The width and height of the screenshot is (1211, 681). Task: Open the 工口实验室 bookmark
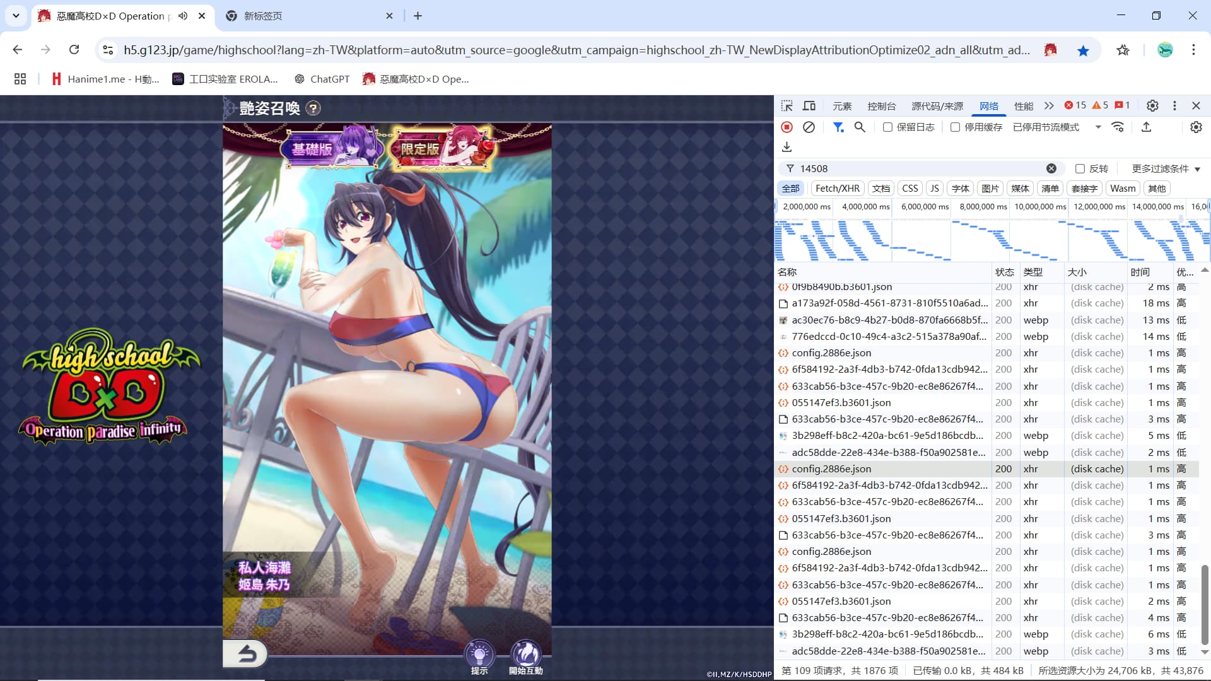225,79
